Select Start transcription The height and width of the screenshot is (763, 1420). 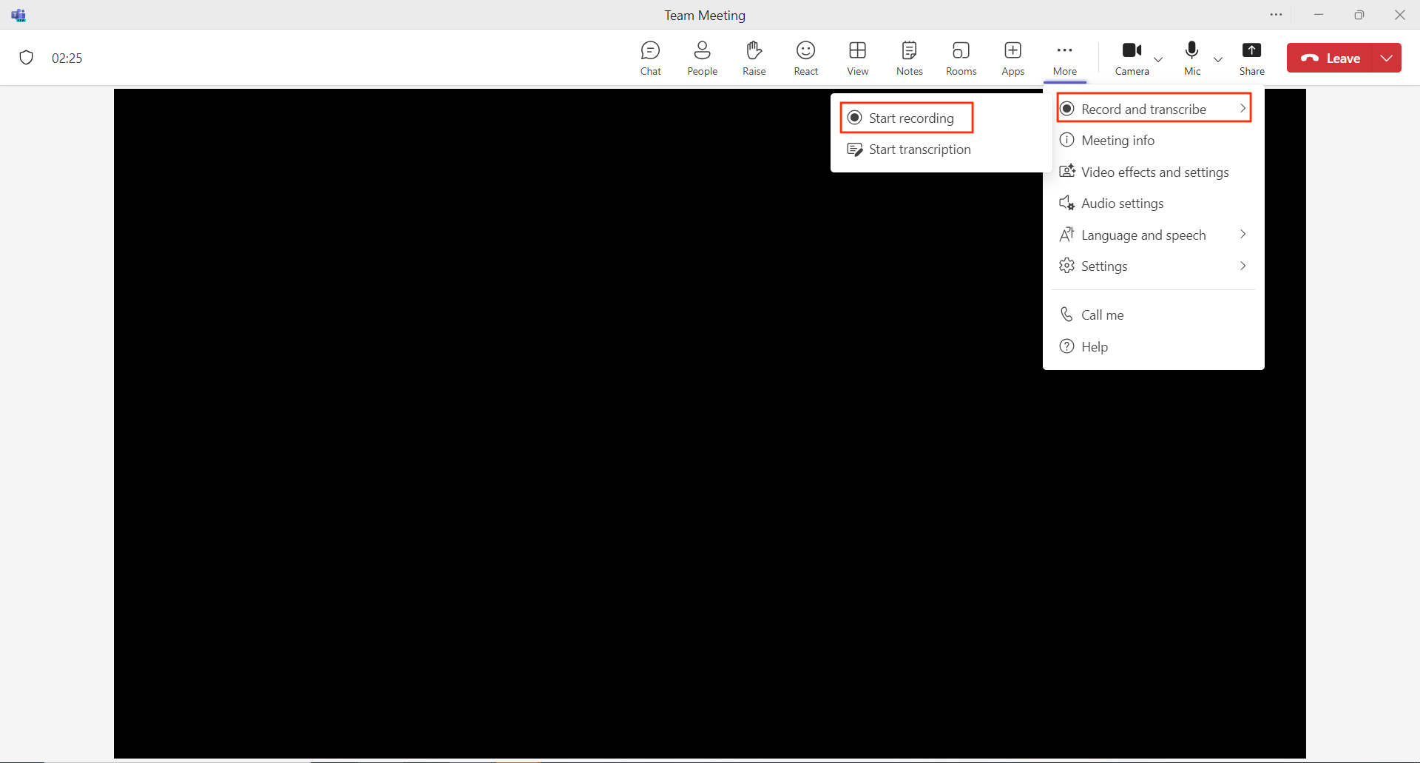[x=941, y=149]
